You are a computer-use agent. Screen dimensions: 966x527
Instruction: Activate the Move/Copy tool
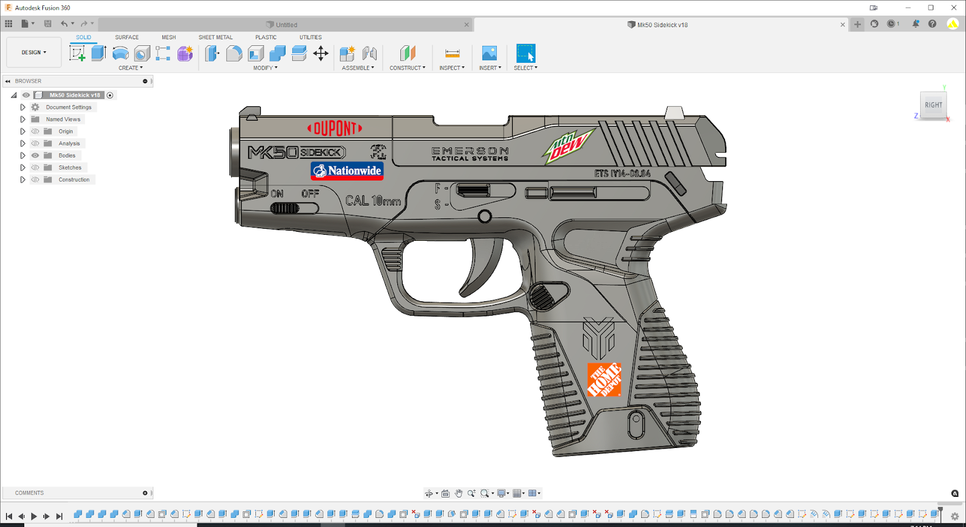[x=321, y=53]
